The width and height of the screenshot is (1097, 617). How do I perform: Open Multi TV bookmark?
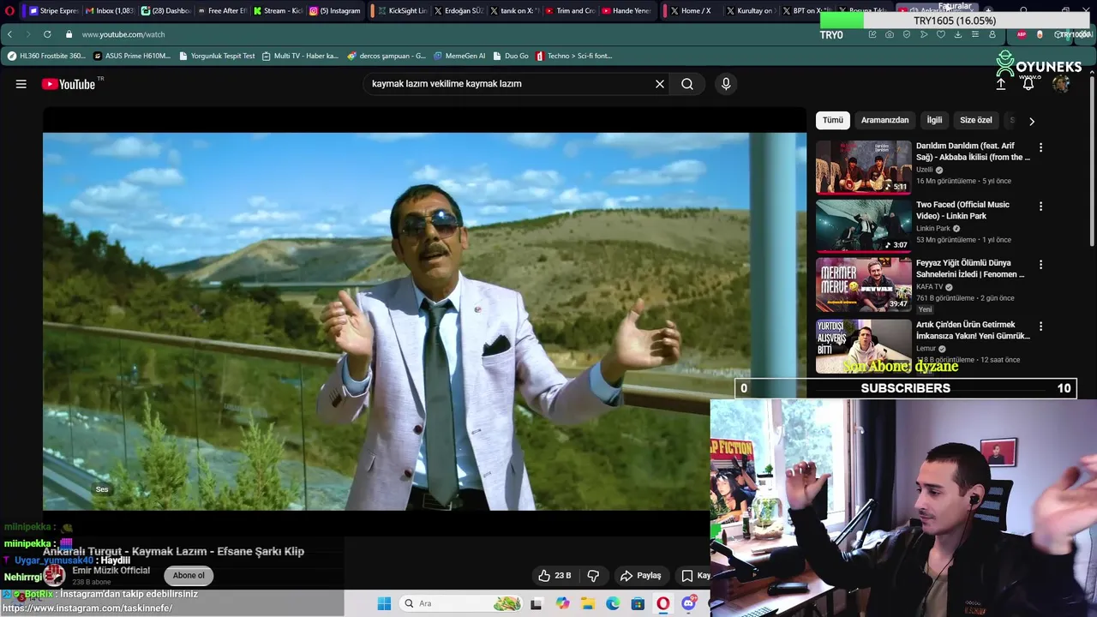[301, 56]
